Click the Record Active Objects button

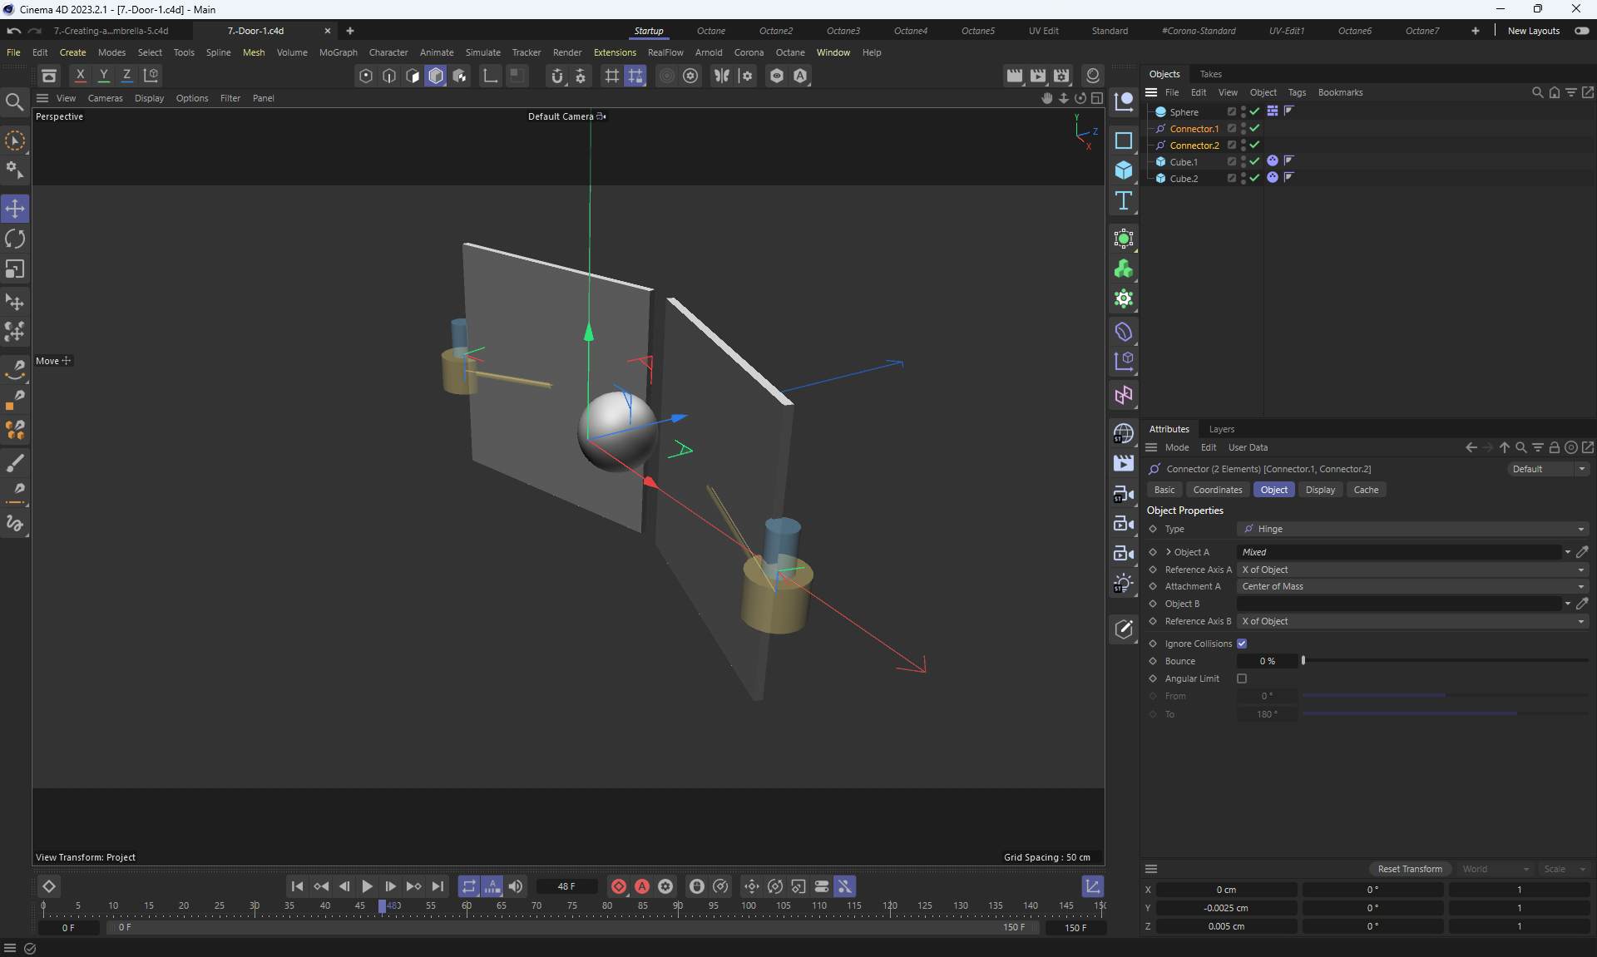click(x=619, y=886)
